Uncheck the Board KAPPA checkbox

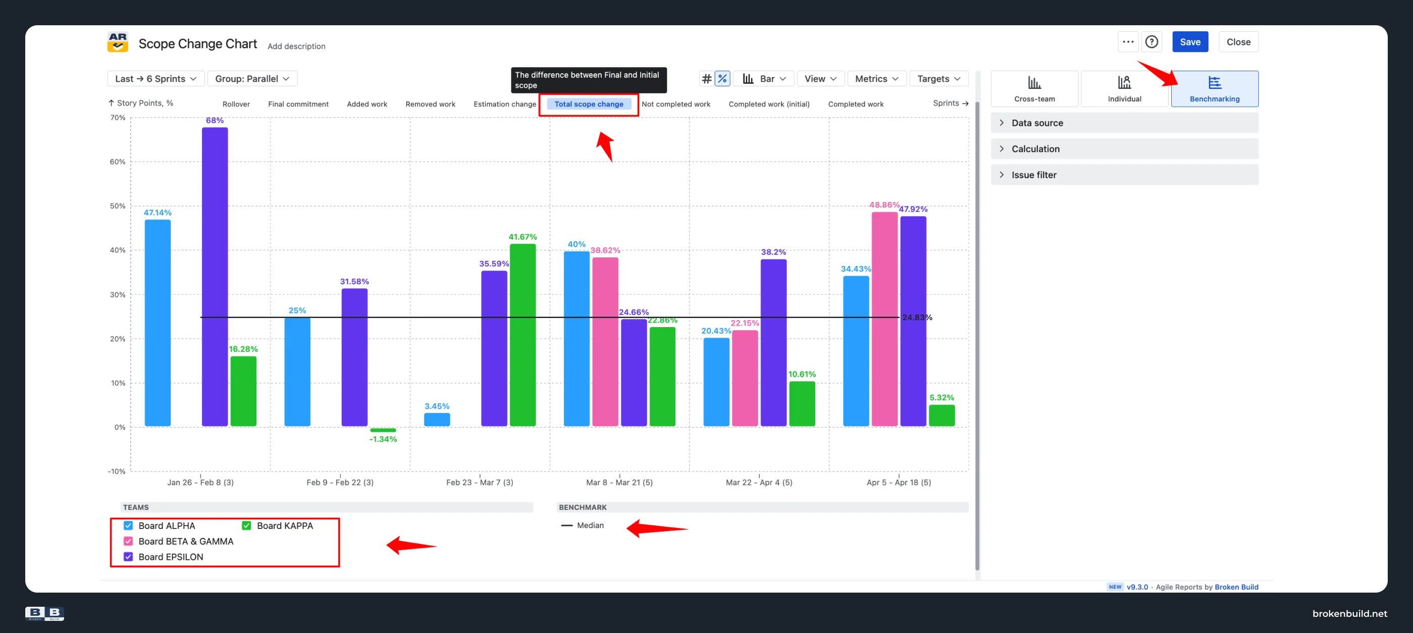246,525
